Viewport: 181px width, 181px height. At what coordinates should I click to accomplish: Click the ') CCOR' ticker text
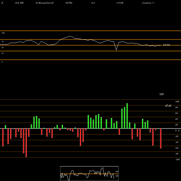click(120, 3)
